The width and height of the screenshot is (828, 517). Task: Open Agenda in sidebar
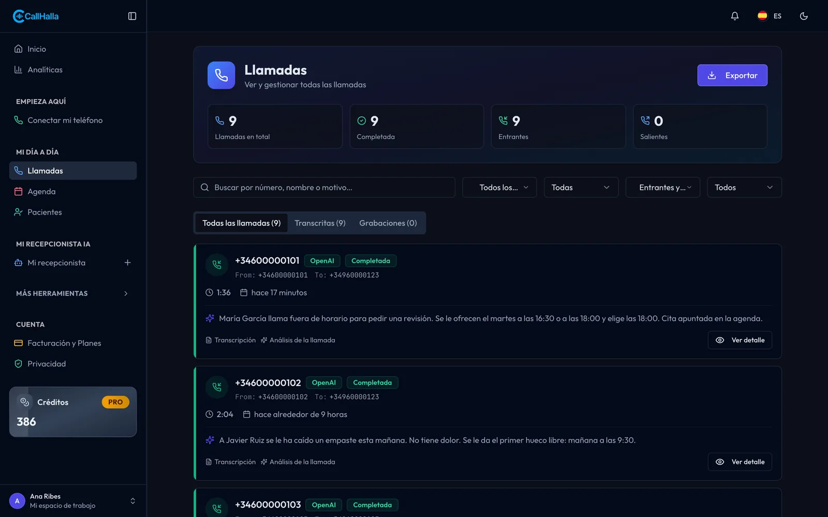pyautogui.click(x=73, y=192)
